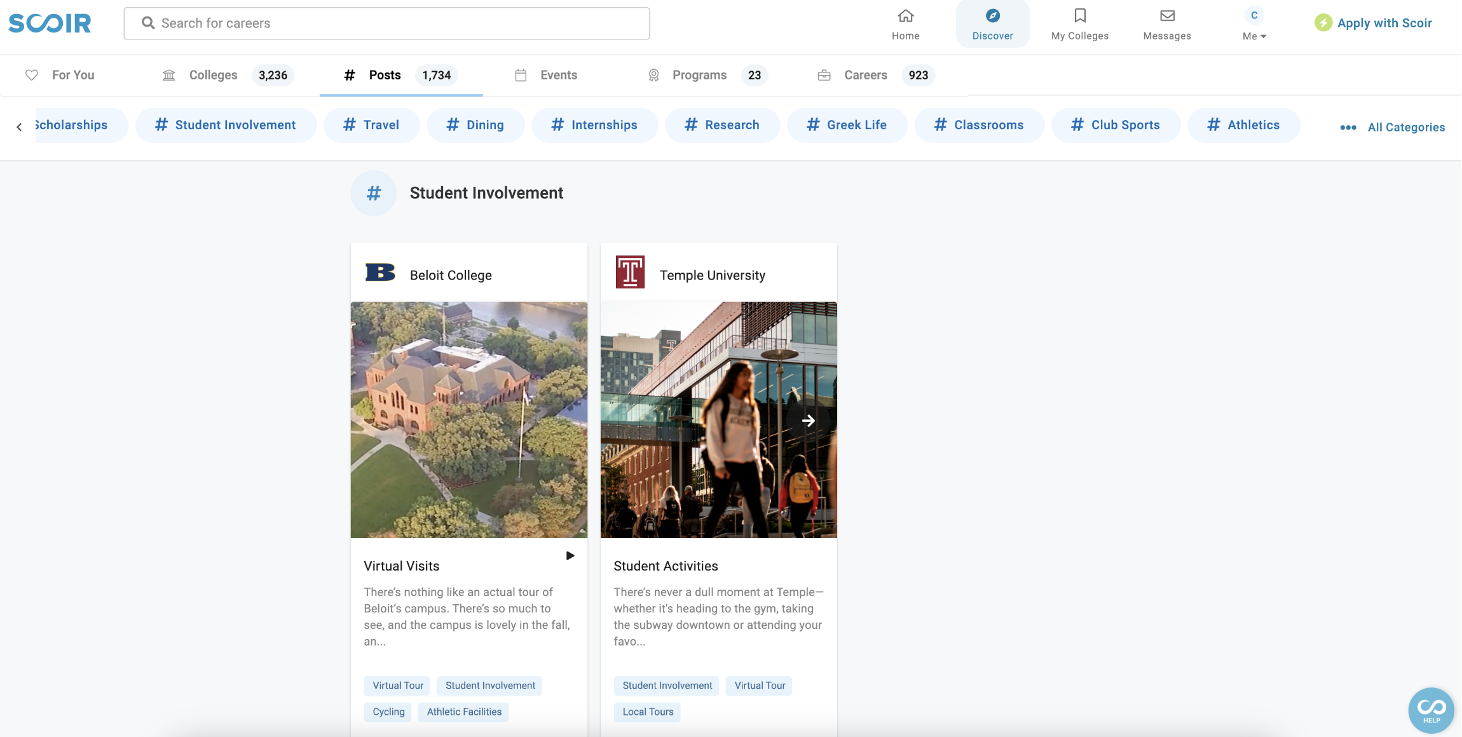Open All Categories link

tap(1406, 127)
